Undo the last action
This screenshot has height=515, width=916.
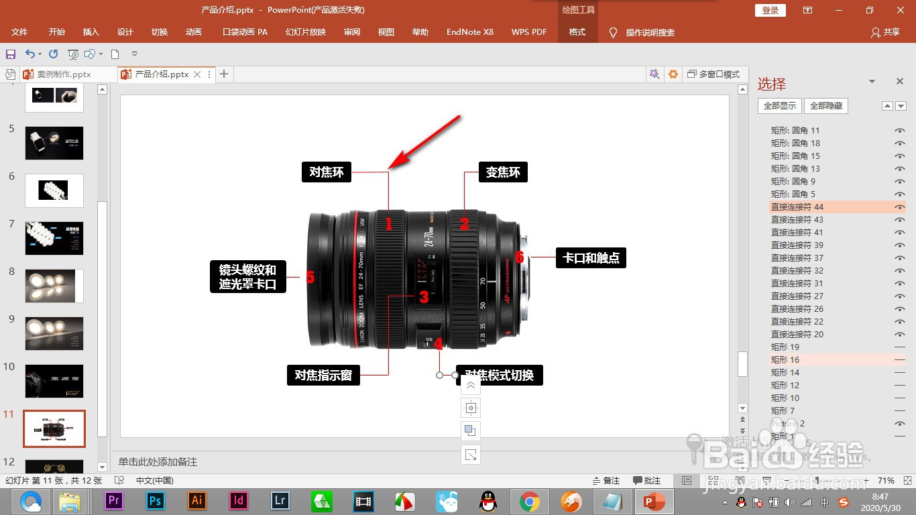(30, 54)
